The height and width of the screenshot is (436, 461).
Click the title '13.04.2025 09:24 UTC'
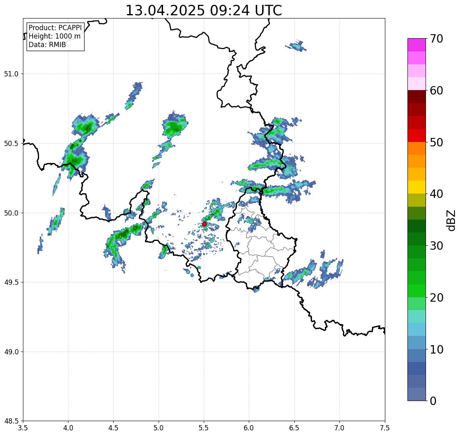point(204,10)
